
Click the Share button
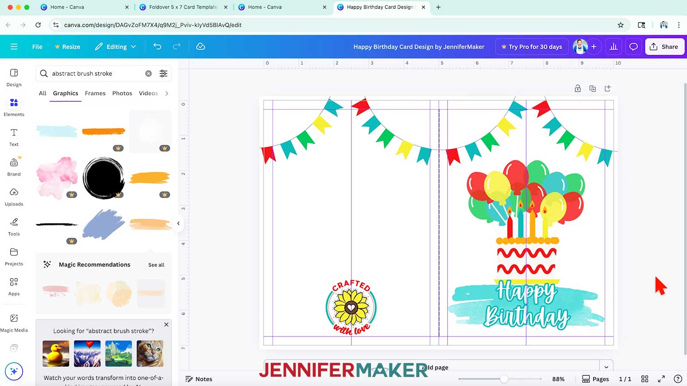pos(664,46)
